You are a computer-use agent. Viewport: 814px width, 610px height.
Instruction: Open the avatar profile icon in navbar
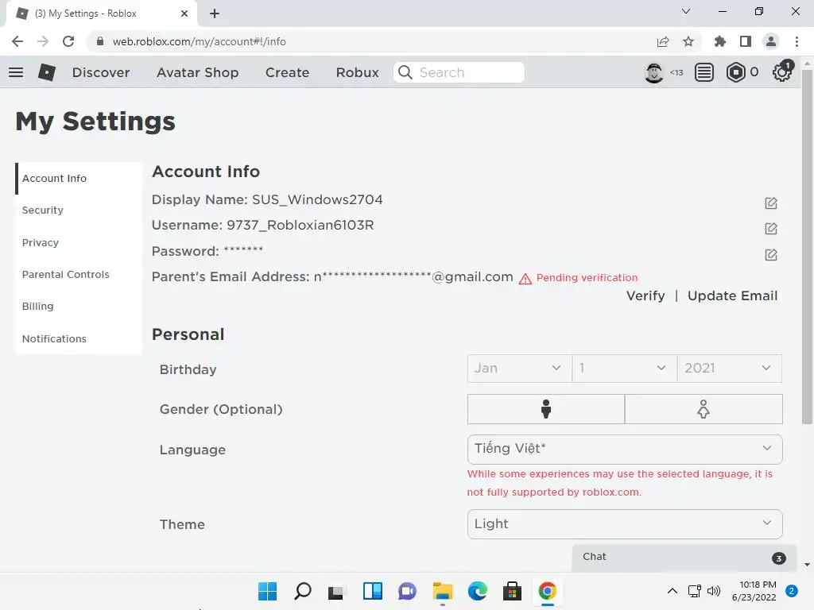click(654, 72)
